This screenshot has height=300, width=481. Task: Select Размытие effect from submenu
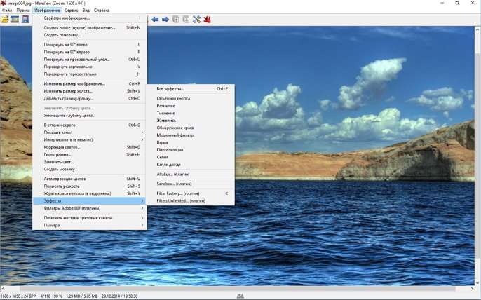[166, 106]
